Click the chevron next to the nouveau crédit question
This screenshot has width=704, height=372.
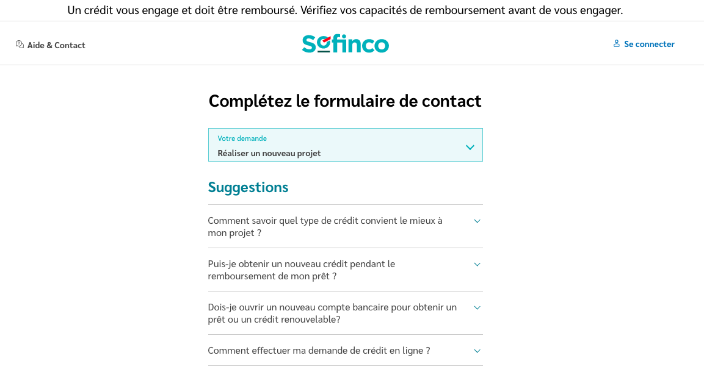pyautogui.click(x=477, y=264)
